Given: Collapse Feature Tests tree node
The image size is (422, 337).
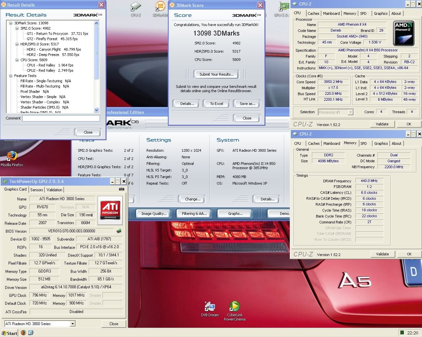Looking at the screenshot, I should [x=11, y=76].
